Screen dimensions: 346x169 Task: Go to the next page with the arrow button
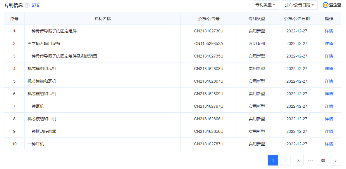336,161
